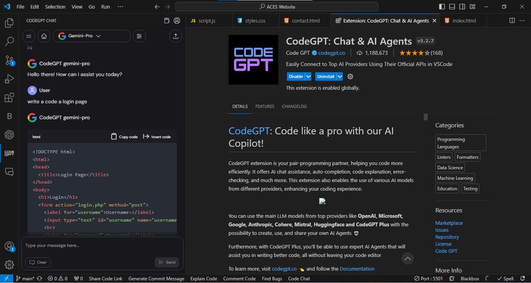Go forward with the navigation arrow

[x=167, y=7]
